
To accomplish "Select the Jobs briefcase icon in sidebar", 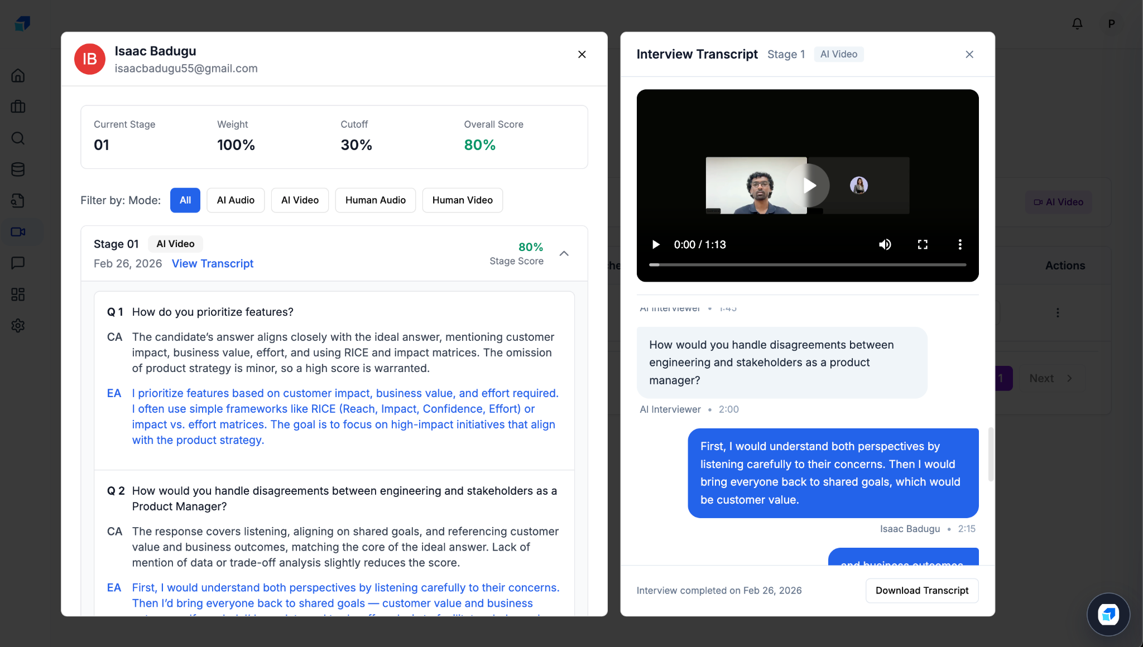I will click(18, 107).
